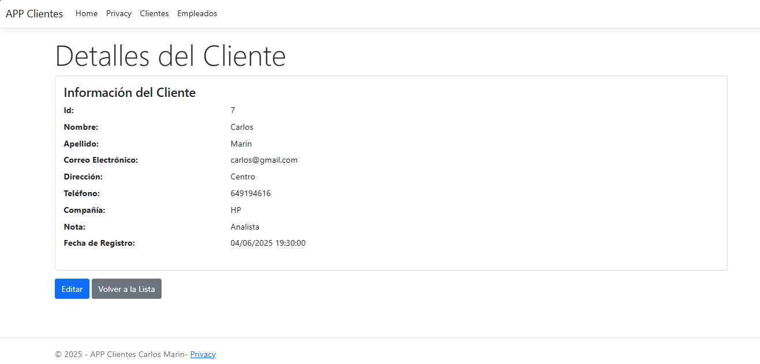Screen dimensions: 760x364
Task: Open the Home navigation link
Action: pos(87,13)
